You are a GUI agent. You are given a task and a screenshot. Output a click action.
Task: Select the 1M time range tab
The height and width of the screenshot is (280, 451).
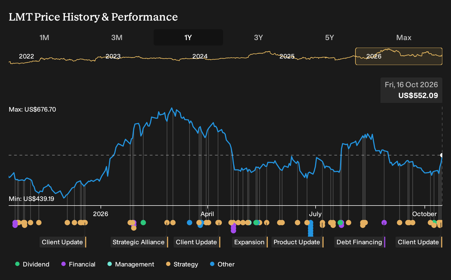[44, 37]
